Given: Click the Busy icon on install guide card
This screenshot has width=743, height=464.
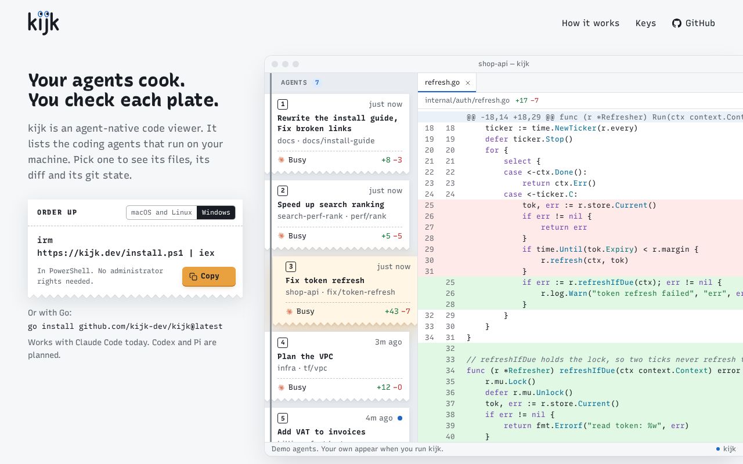Looking at the screenshot, I should pyautogui.click(x=281, y=160).
